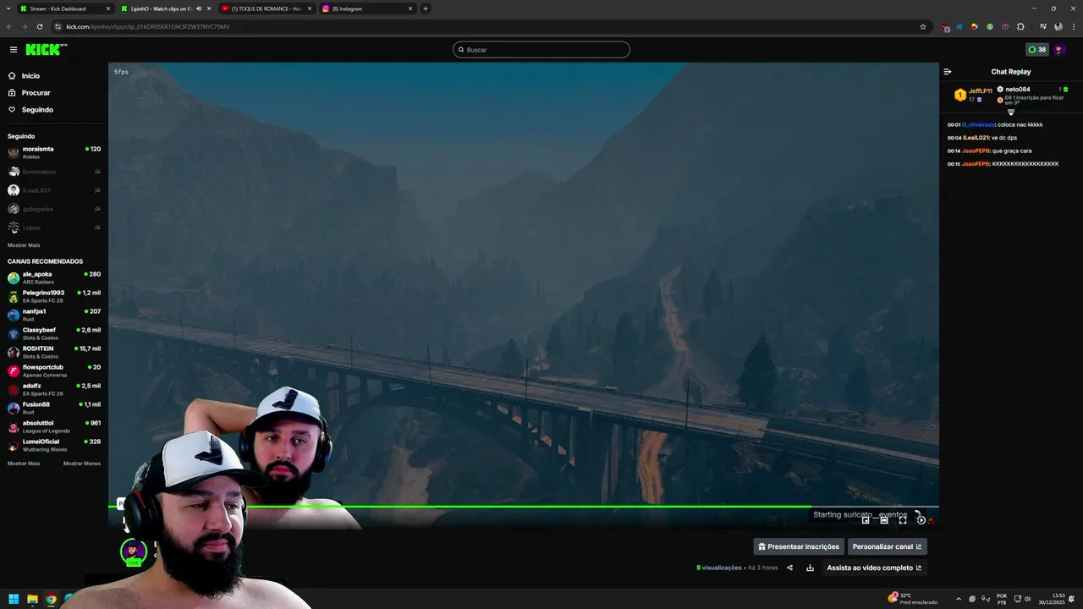The height and width of the screenshot is (609, 1083).
Task: Open ROSHTEIN recommended channel
Action: (x=53, y=352)
